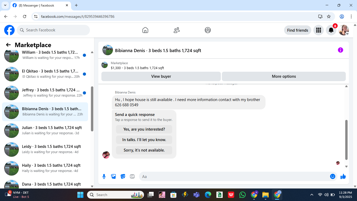Image resolution: width=357 pixels, height=201 pixels.
Task: Open a new Chrome tab
Action: pyautogui.click(x=76, y=5)
